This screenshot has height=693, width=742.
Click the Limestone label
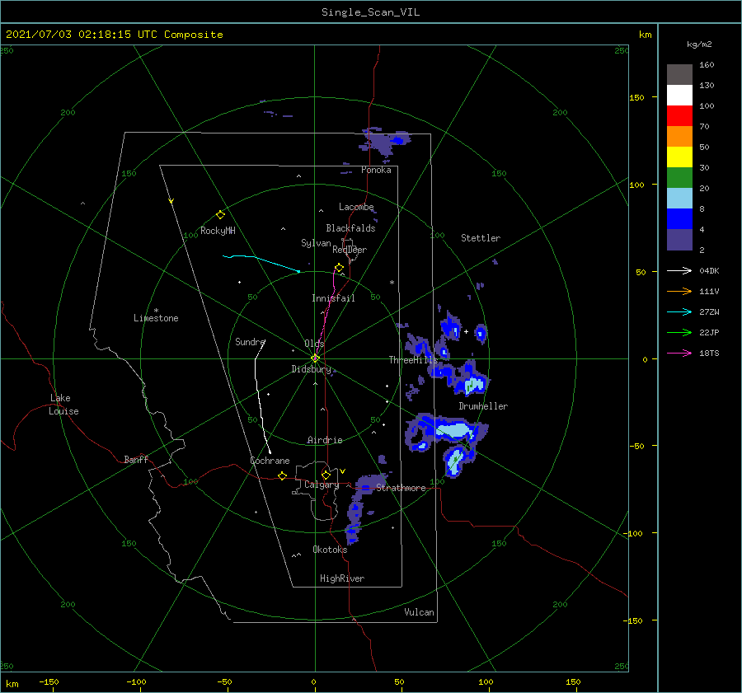156,318
